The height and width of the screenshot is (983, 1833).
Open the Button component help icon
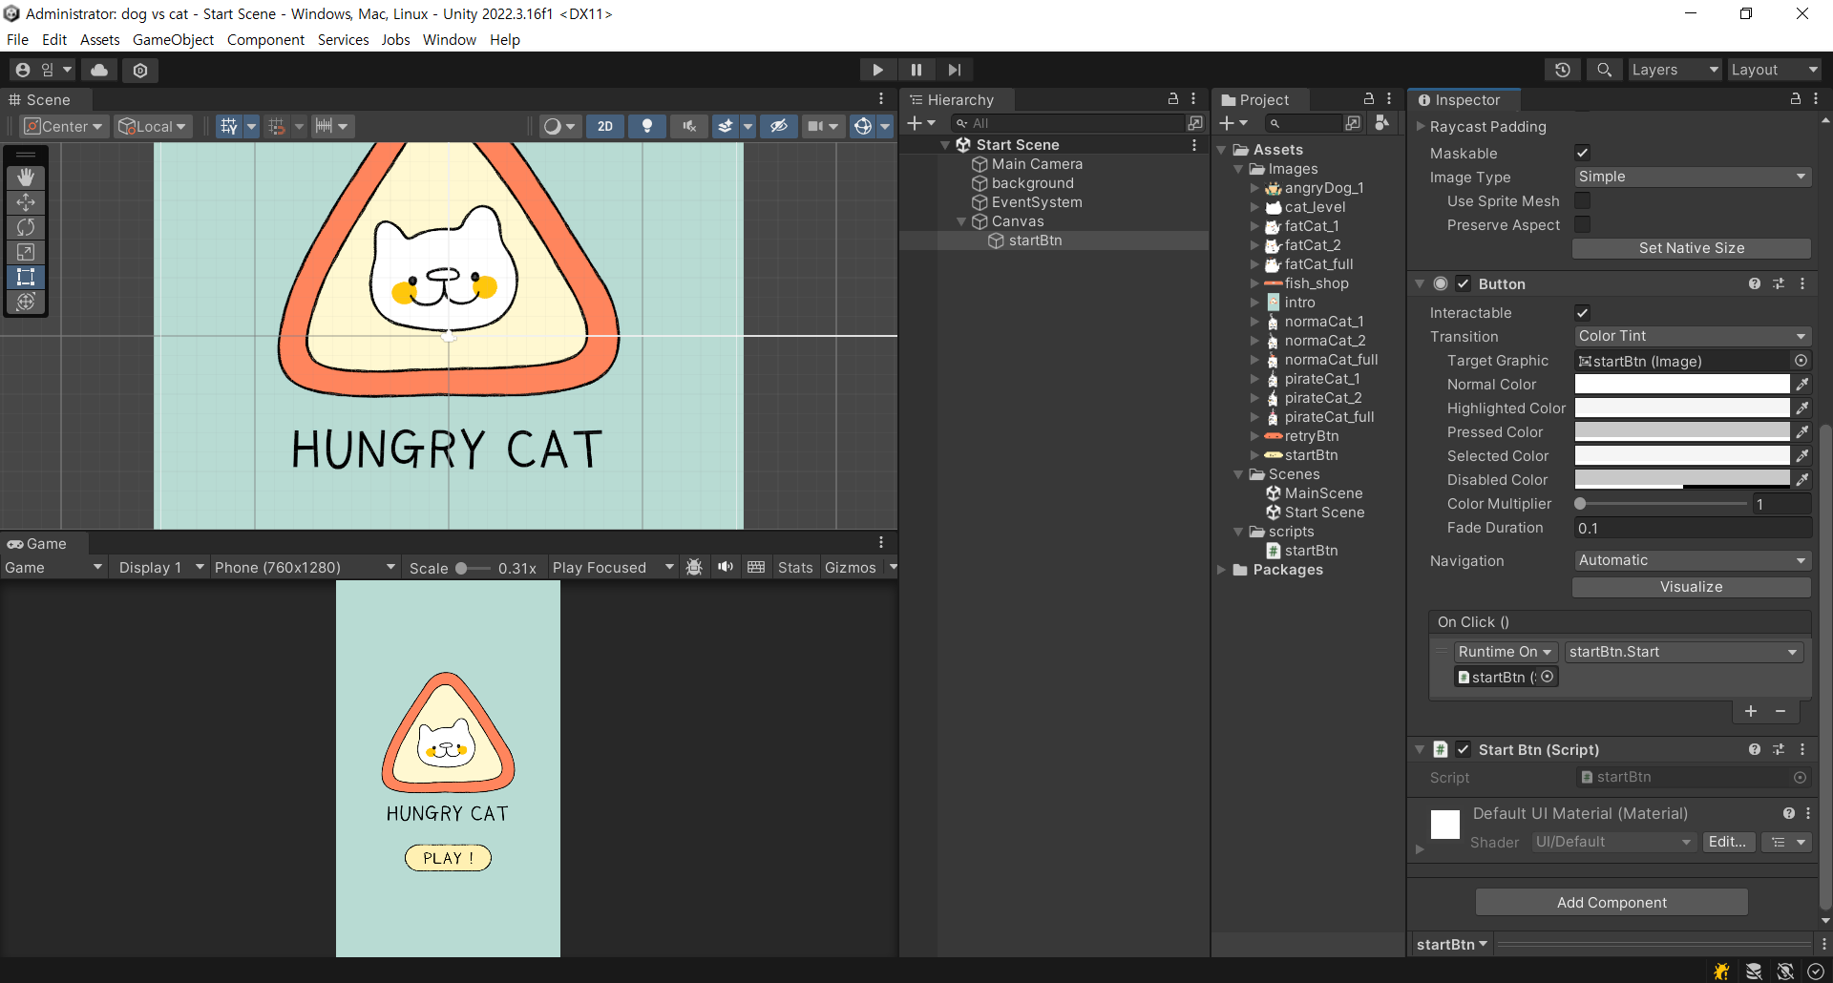pos(1755,284)
